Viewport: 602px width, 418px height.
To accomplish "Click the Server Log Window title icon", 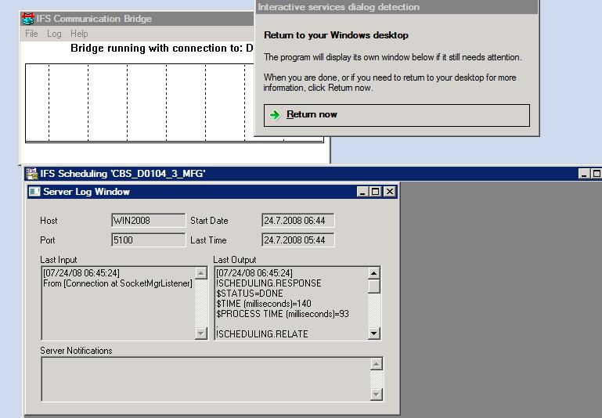I will point(34,191).
